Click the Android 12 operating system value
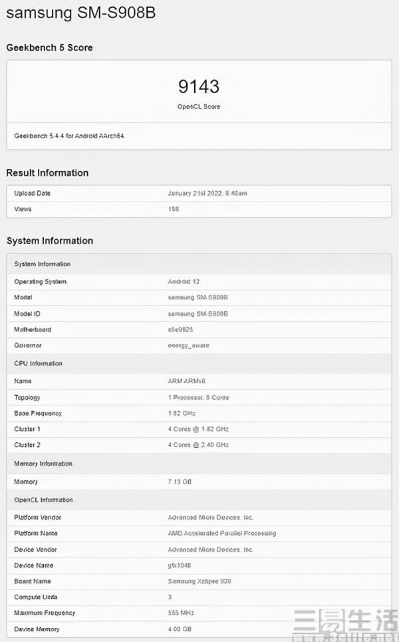Viewport: 399px width, 642px height. [182, 281]
